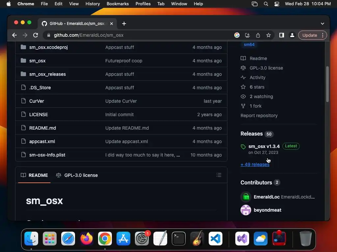This screenshot has height=252, width=337.
Task: Open Visual Studio Code from the Dock
Action: pyautogui.click(x=216, y=239)
